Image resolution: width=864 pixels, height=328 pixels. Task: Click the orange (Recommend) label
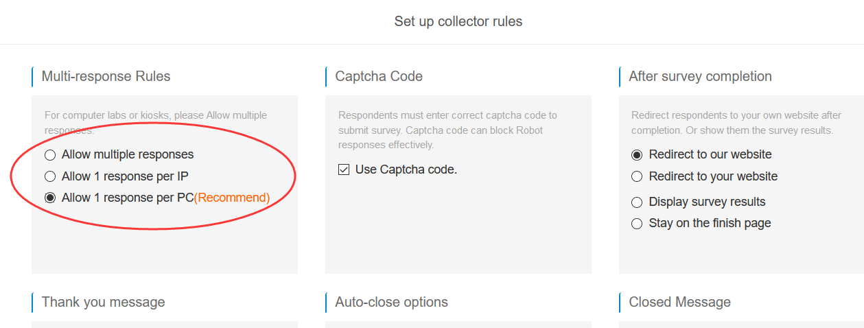tap(232, 198)
